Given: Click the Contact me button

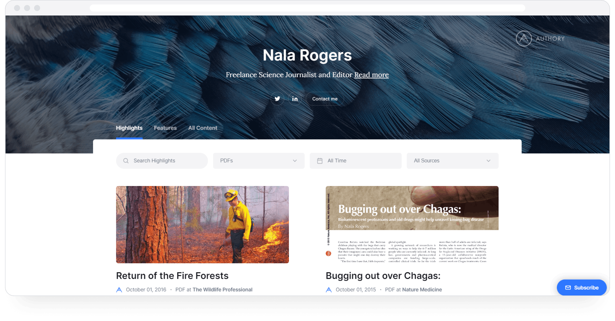Looking at the screenshot, I should click(x=326, y=98).
